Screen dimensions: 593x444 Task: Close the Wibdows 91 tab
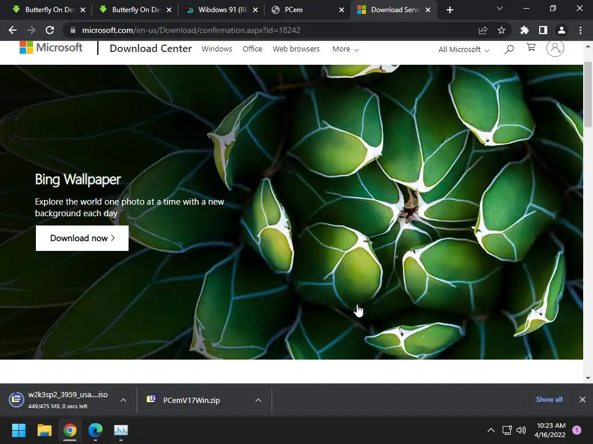(x=255, y=10)
